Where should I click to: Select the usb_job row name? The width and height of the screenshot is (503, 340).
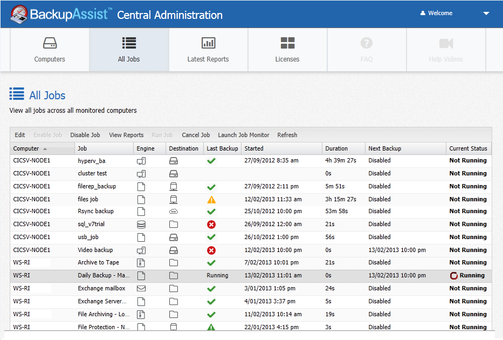click(88, 237)
